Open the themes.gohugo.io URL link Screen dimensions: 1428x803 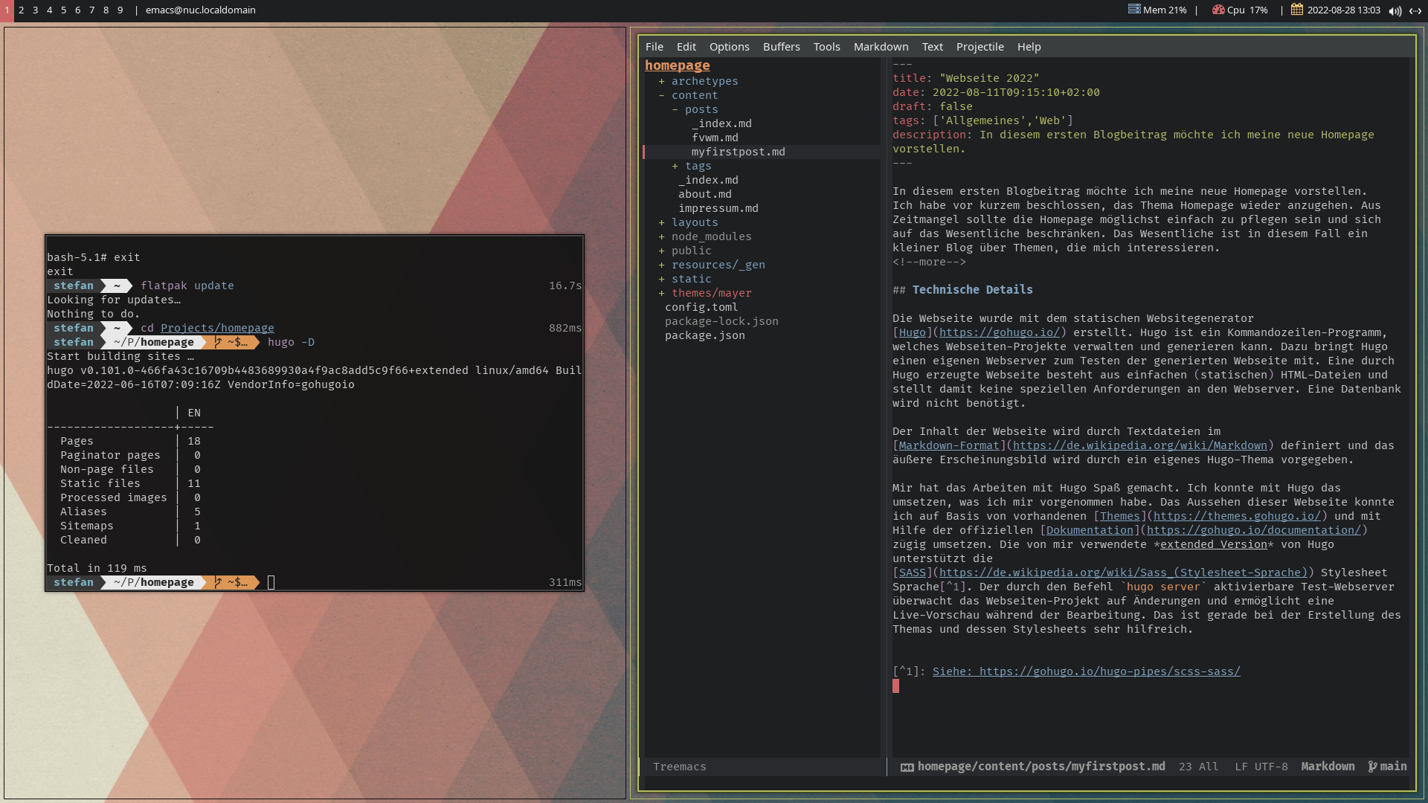coord(1237,516)
